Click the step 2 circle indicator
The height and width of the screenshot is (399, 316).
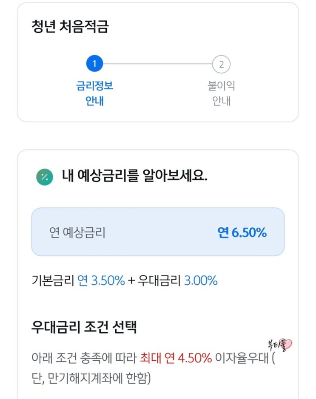pyautogui.click(x=221, y=64)
